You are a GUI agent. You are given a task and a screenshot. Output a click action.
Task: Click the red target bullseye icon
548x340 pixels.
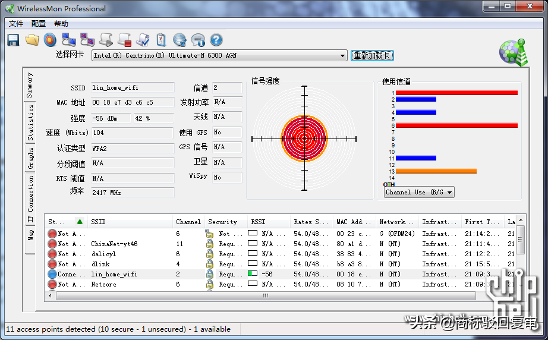click(x=51, y=40)
